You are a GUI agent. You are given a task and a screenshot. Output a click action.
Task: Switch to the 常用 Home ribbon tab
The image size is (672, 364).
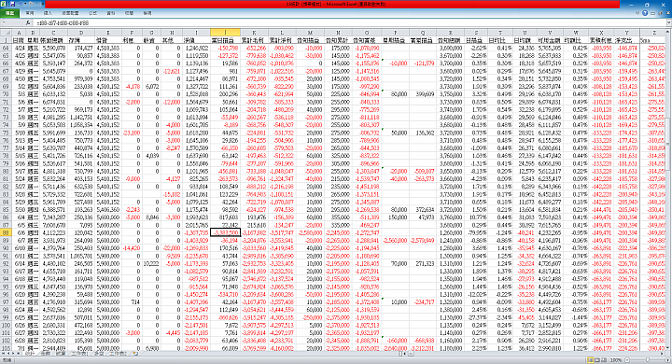click(30, 13)
